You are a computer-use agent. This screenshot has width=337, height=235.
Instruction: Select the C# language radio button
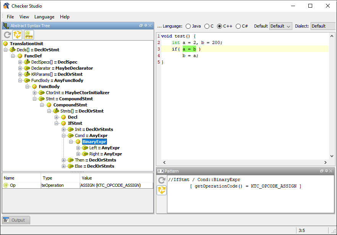[238, 26]
